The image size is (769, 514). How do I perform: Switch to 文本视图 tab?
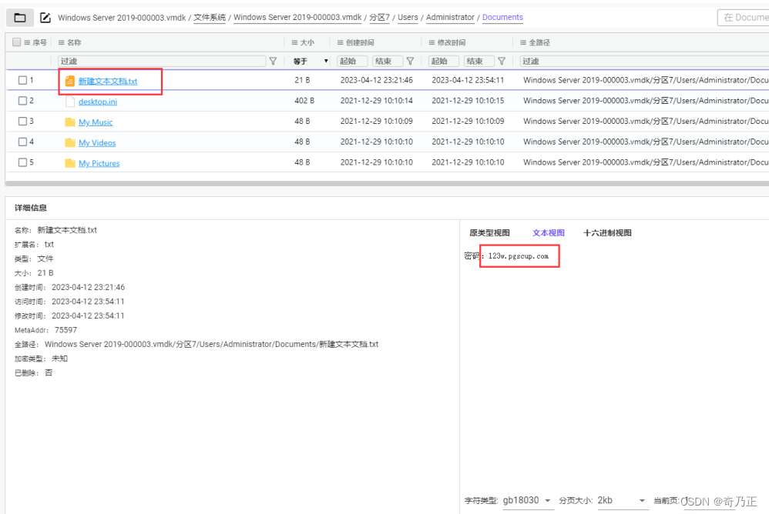[x=549, y=233]
